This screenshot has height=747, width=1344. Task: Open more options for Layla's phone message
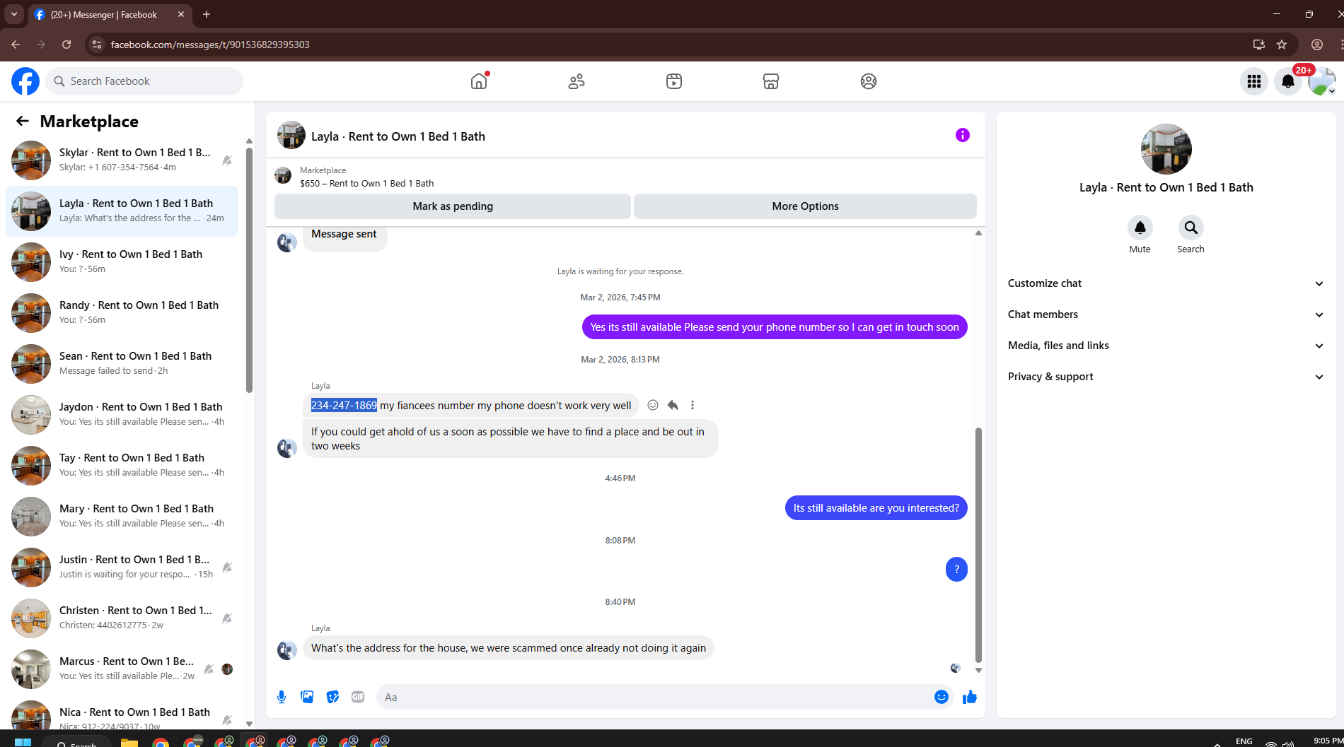point(693,405)
